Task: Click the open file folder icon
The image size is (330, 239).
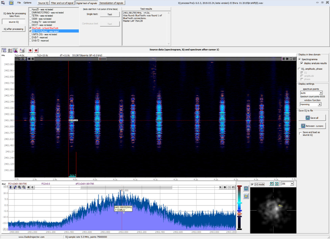Action: pyautogui.click(x=11, y=3)
